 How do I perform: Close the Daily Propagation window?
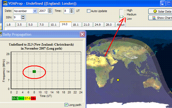tap(82, 34)
